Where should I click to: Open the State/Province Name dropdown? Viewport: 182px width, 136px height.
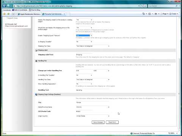pyautogui.click(x=93, y=107)
